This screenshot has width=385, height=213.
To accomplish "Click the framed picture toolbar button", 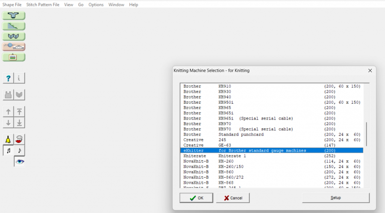I will [x=14, y=57].
